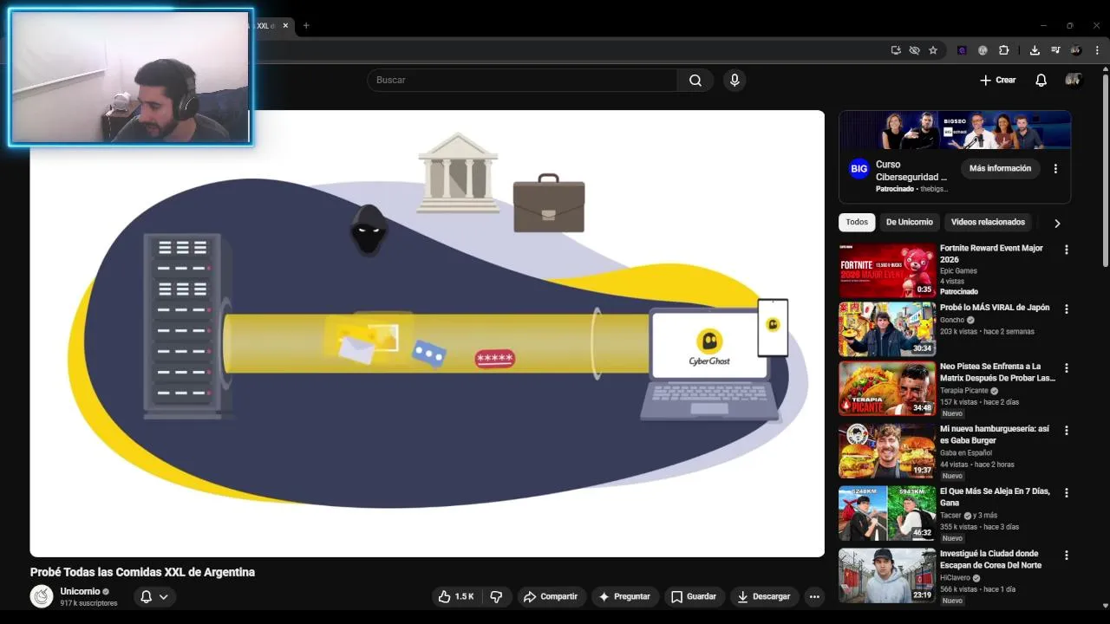Open options for Mi nueva hamburguesería video

point(1067,430)
